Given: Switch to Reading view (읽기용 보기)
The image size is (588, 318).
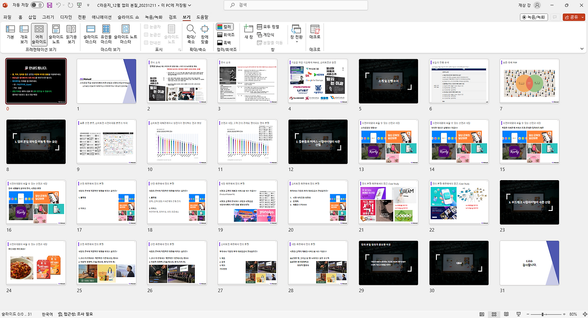Looking at the screenshot, I should click(71, 34).
